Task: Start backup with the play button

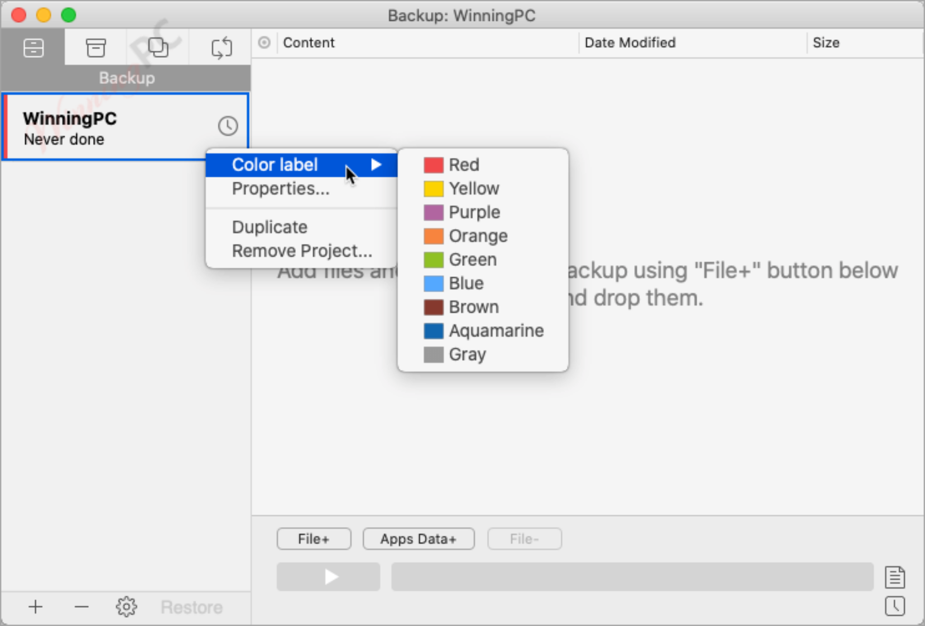Action: pos(328,577)
